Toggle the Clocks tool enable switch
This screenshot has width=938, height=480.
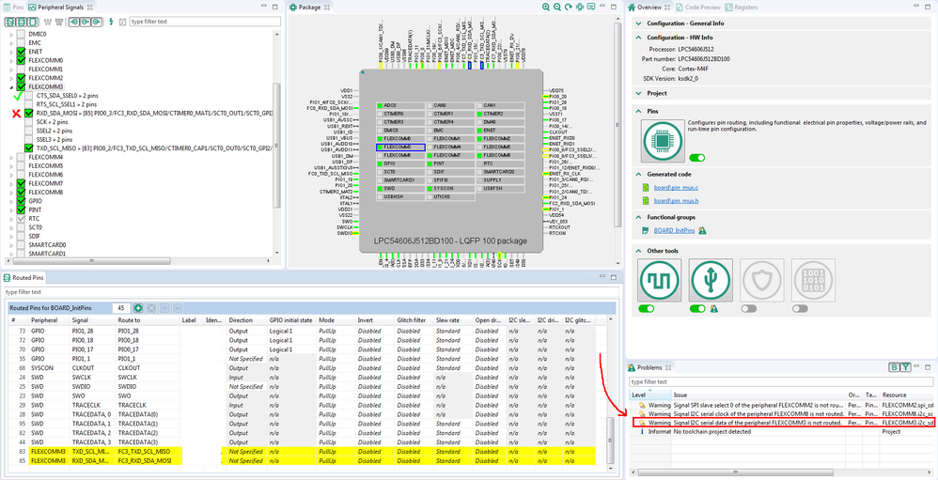click(x=647, y=308)
